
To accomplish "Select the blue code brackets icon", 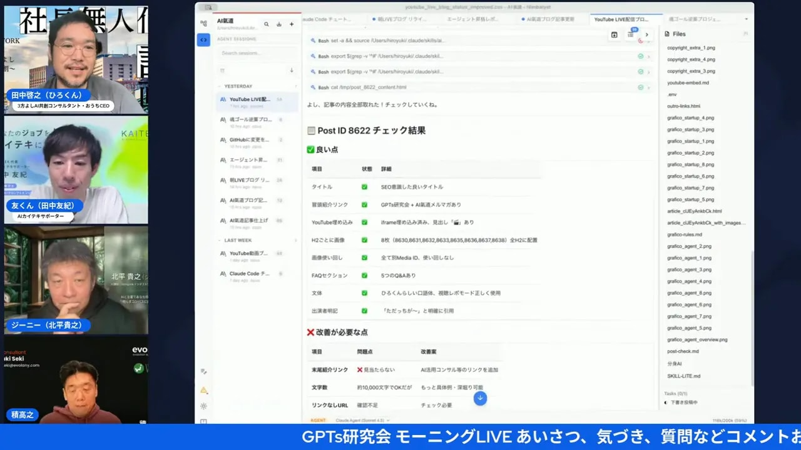I will click(x=203, y=39).
